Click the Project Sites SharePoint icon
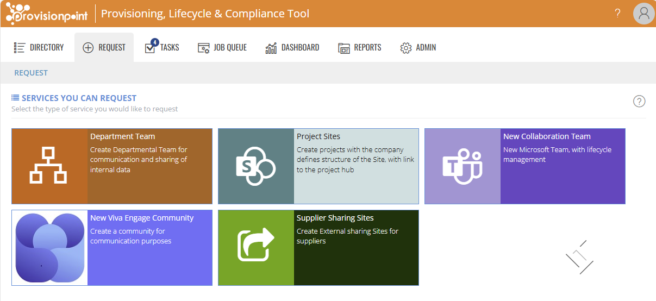The height and width of the screenshot is (301, 656). click(x=256, y=166)
